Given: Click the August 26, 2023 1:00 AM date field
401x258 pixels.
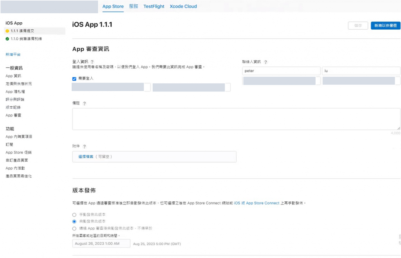Looking at the screenshot, I should click(x=101, y=244).
